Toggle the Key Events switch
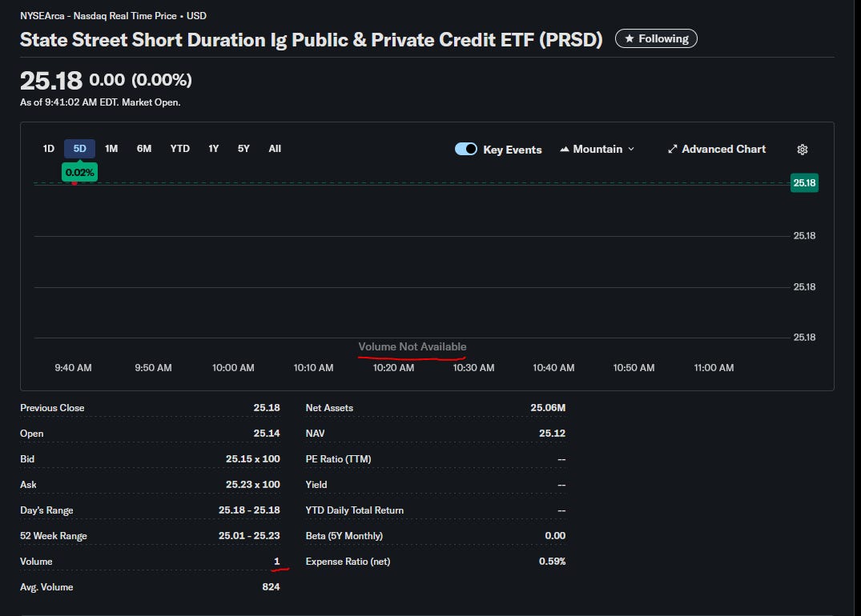 tap(466, 150)
